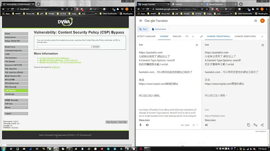Switch to the hastebin browser tab
This screenshot has width=270, height=151.
(x=187, y=4)
